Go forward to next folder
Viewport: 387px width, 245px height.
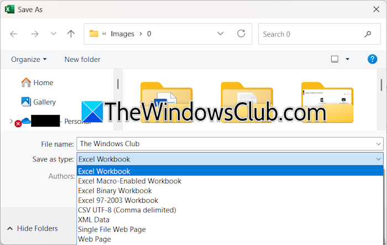[35, 34]
